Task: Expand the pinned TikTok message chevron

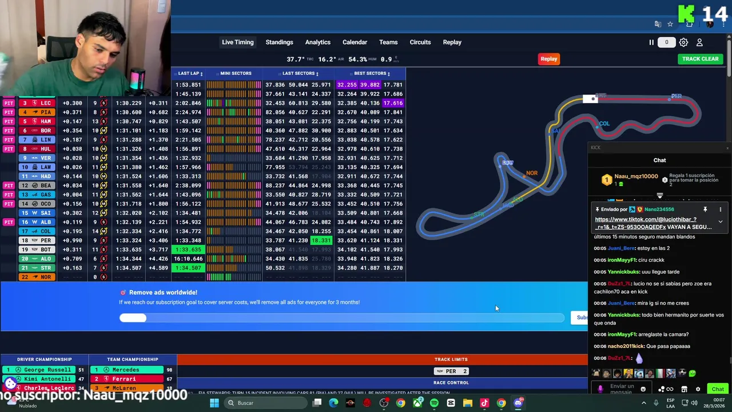Action: [721, 222]
